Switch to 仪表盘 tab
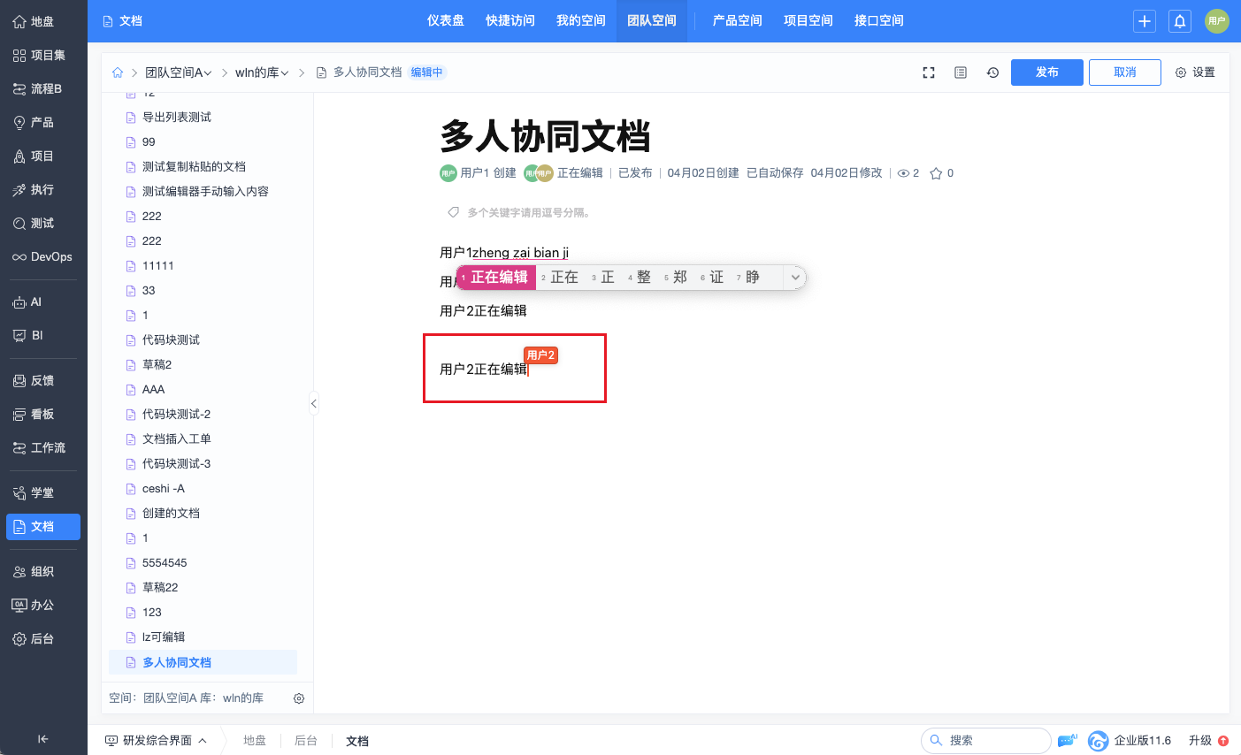This screenshot has width=1241, height=755. pos(446,21)
